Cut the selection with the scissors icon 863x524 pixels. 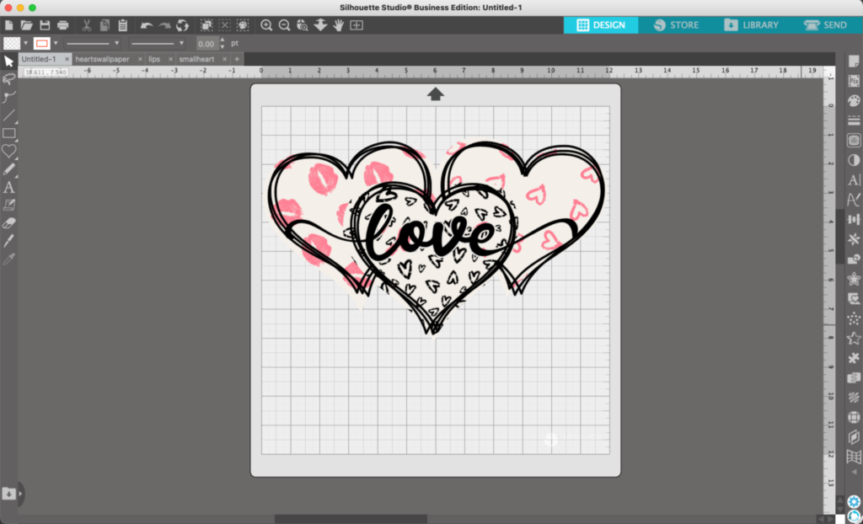tap(87, 25)
